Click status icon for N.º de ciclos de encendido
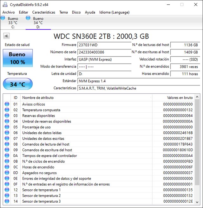Screen dimensions: 203x208 pyautogui.click(x=7, y=161)
